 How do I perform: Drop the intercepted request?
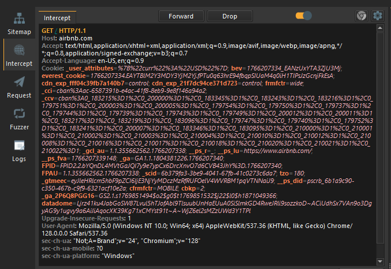pyautogui.click(x=230, y=16)
